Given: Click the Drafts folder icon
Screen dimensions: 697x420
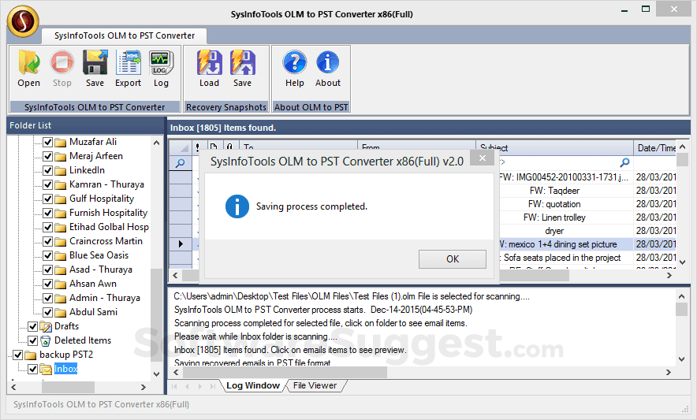Looking at the screenshot, I should (x=46, y=327).
